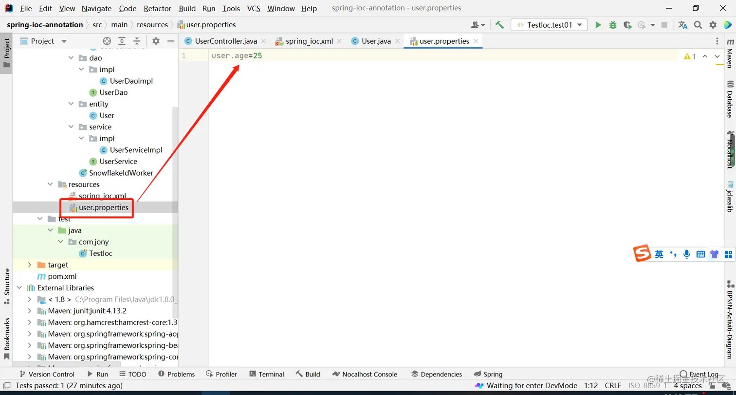Viewport: 736px width, 395px height.
Task: Expand Maven: junit:junit:4.13.2 library
Action: click(30, 310)
